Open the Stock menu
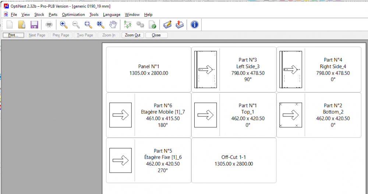Viewport: 368px width, 194px height. coord(39,15)
